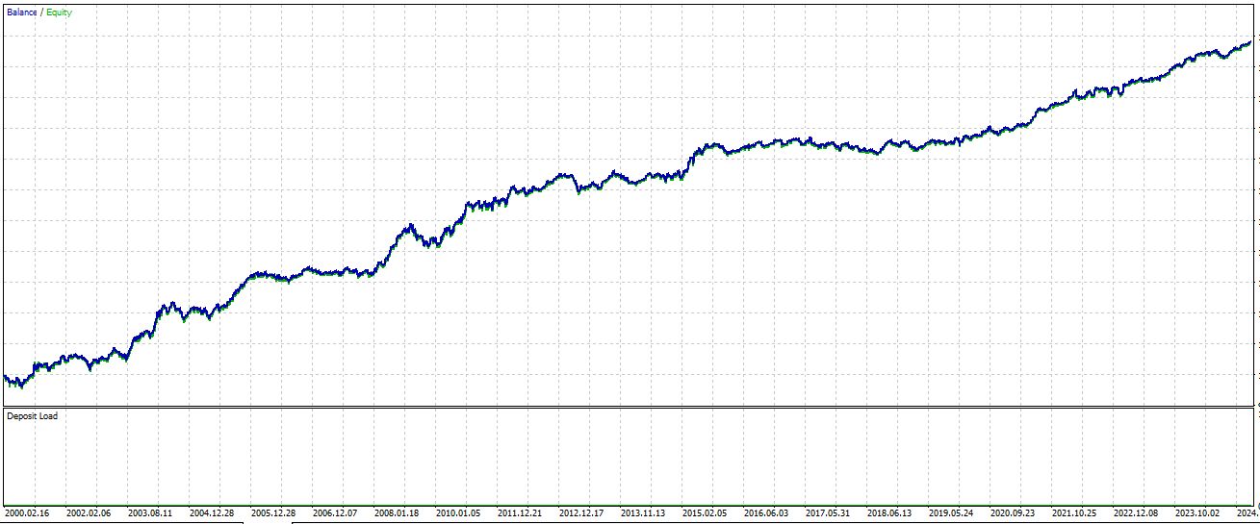
Task: Click the 2019.05.24 date label
Action: point(951,513)
